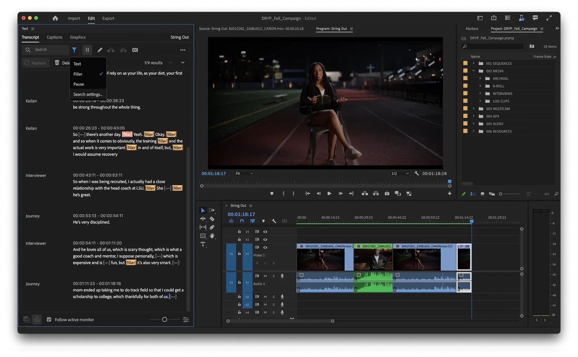578x357 pixels.
Task: Toggle visibility of the Video 1 track
Action: click(265, 248)
